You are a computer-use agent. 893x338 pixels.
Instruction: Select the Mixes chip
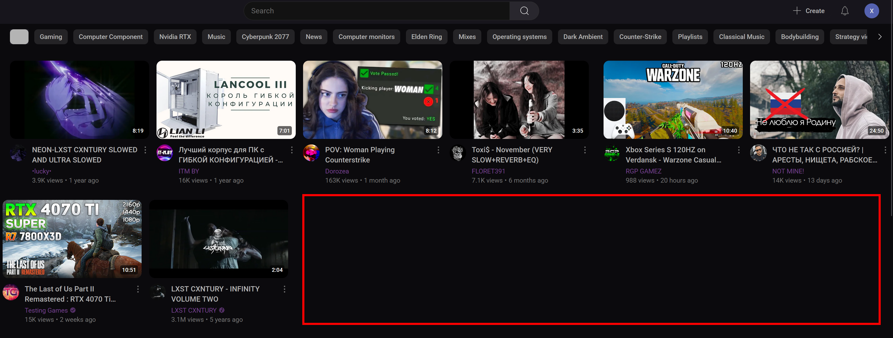coord(467,37)
